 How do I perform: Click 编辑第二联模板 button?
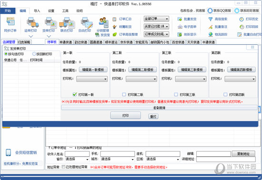coord(142,70)
